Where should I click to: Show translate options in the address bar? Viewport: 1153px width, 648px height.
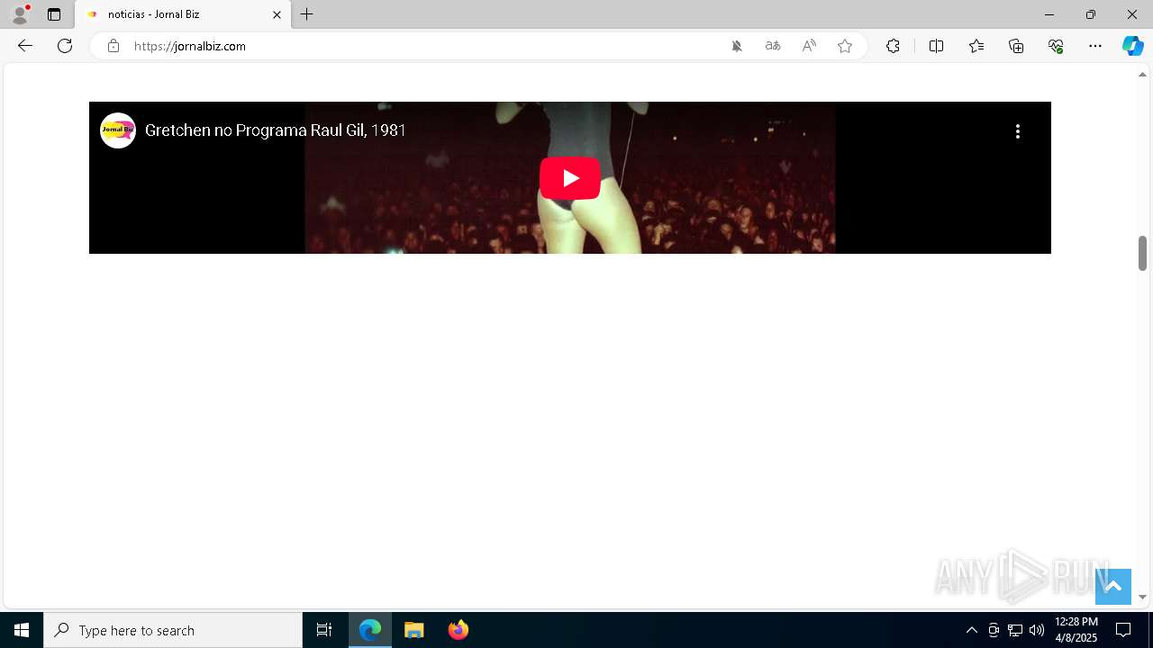(x=773, y=46)
